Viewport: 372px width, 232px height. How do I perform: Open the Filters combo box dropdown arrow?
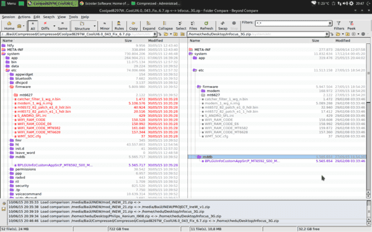330,24
